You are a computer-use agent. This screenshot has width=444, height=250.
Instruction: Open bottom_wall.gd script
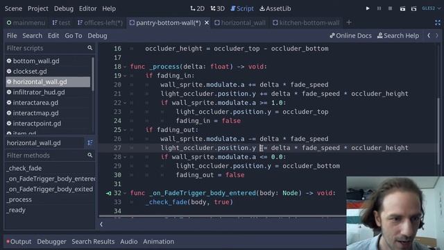pyautogui.click(x=48, y=61)
